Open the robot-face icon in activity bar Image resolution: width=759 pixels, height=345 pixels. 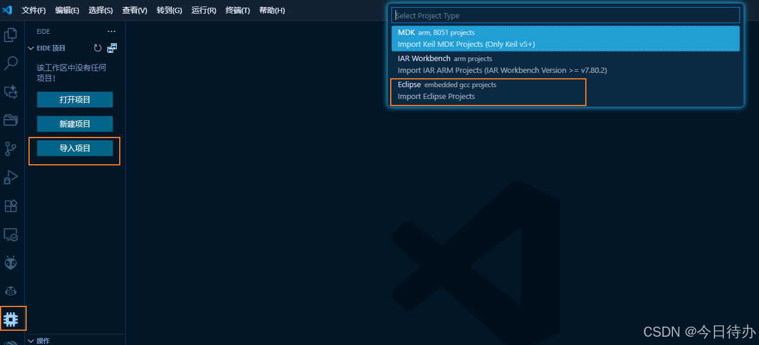[11, 291]
